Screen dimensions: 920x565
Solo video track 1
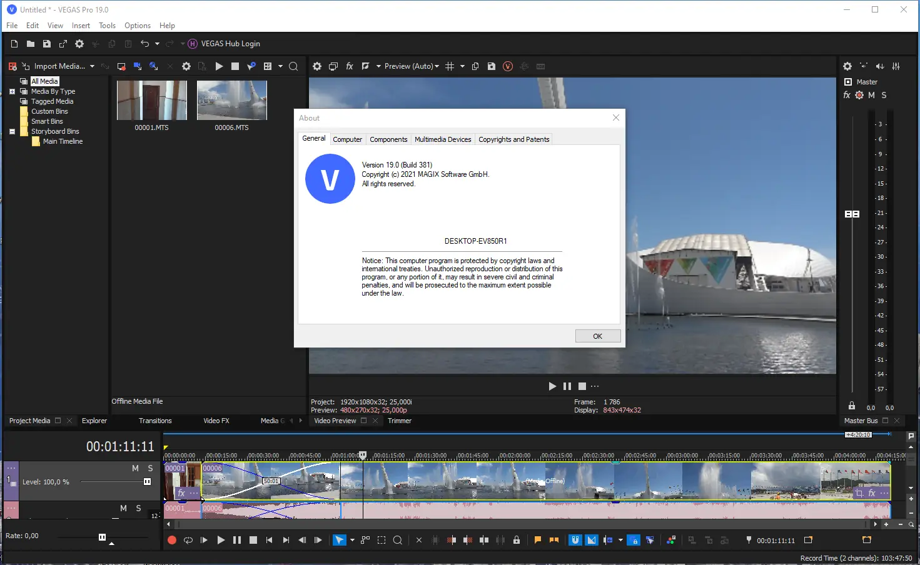pos(150,468)
